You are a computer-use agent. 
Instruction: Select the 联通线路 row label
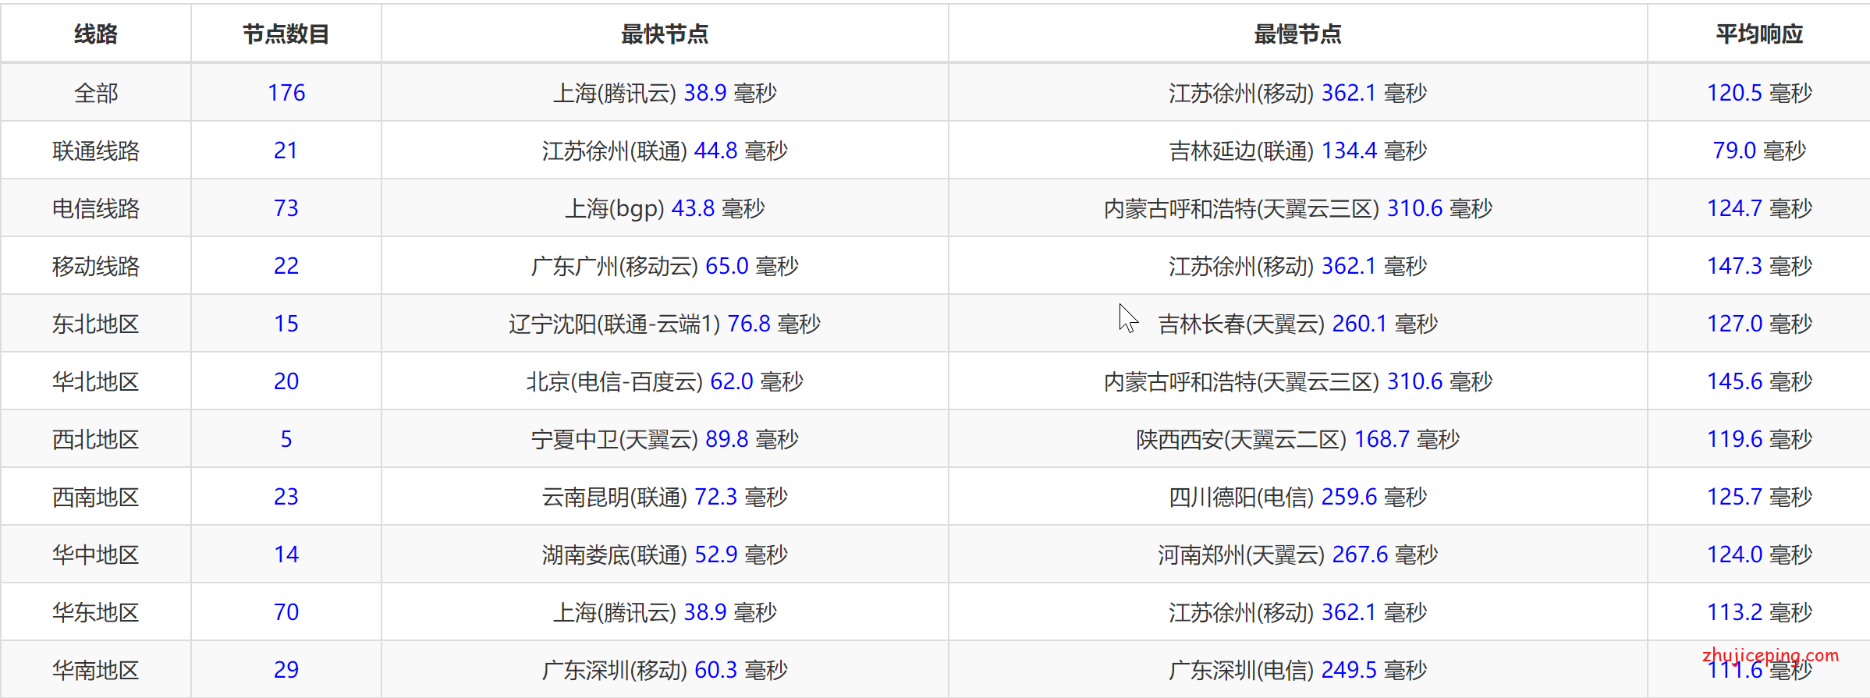tap(96, 151)
